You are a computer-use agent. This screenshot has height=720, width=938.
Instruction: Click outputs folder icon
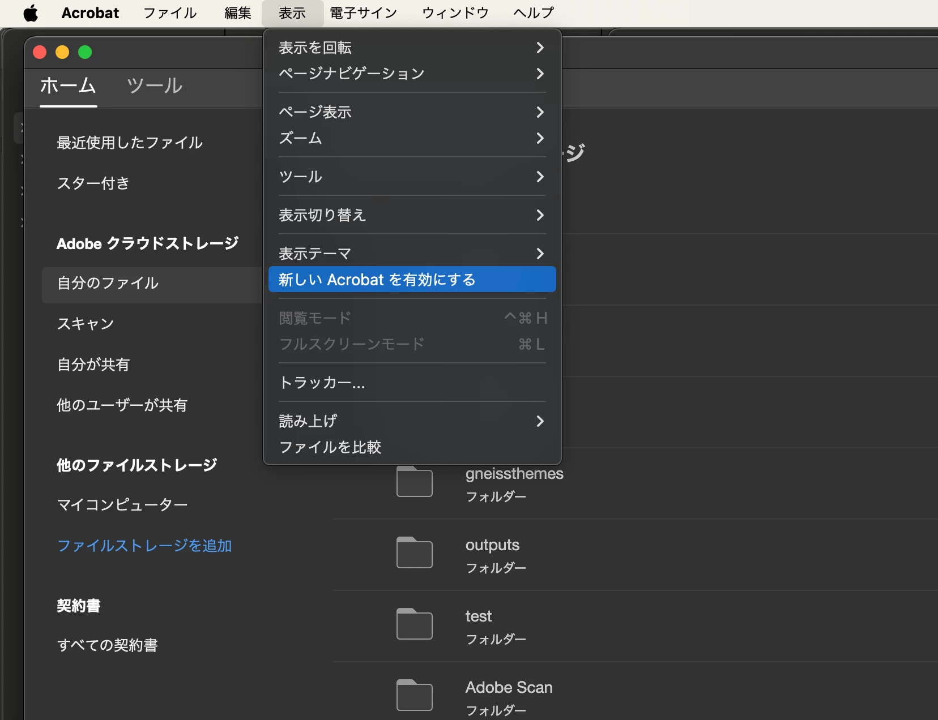[x=415, y=553]
